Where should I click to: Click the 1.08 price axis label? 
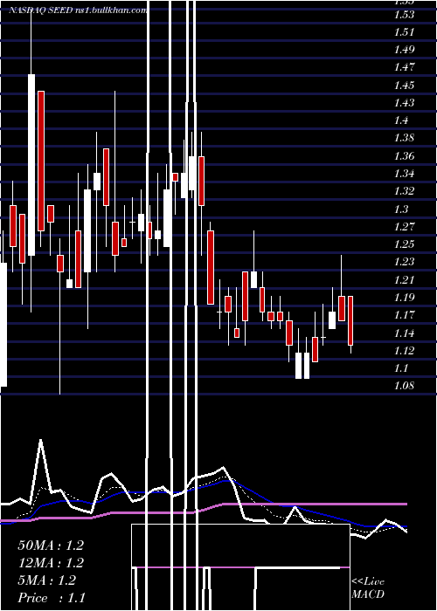(x=404, y=386)
